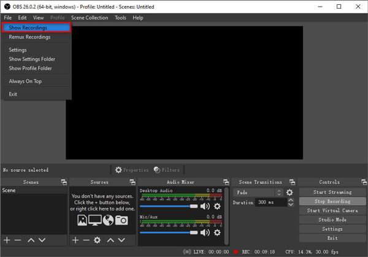
Task: Choose Exit in the File menu
Action: [x=13, y=94]
